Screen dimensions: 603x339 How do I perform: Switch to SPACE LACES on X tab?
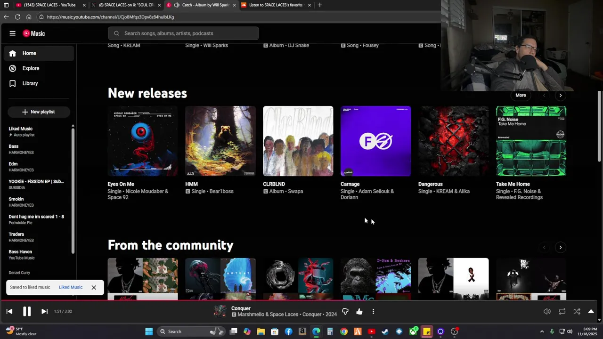click(126, 5)
